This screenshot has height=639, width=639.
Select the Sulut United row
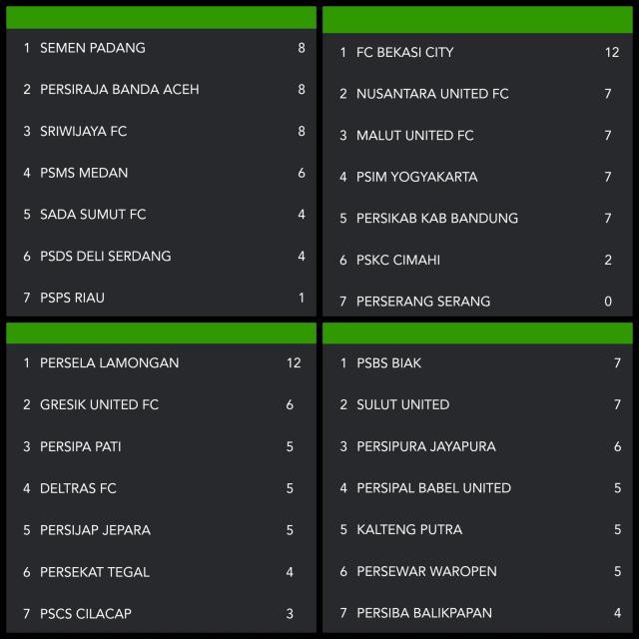click(477, 404)
